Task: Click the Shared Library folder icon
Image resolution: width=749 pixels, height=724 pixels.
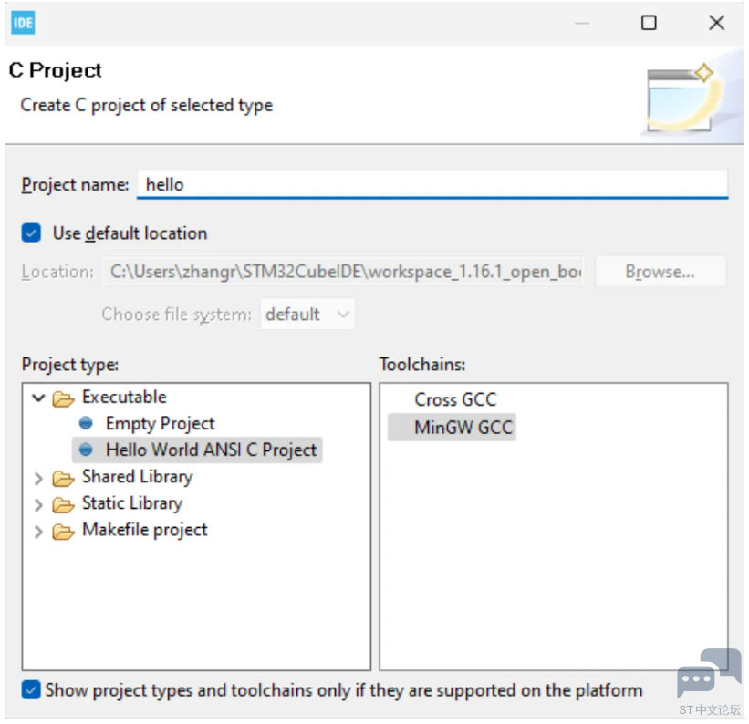Action: click(63, 478)
